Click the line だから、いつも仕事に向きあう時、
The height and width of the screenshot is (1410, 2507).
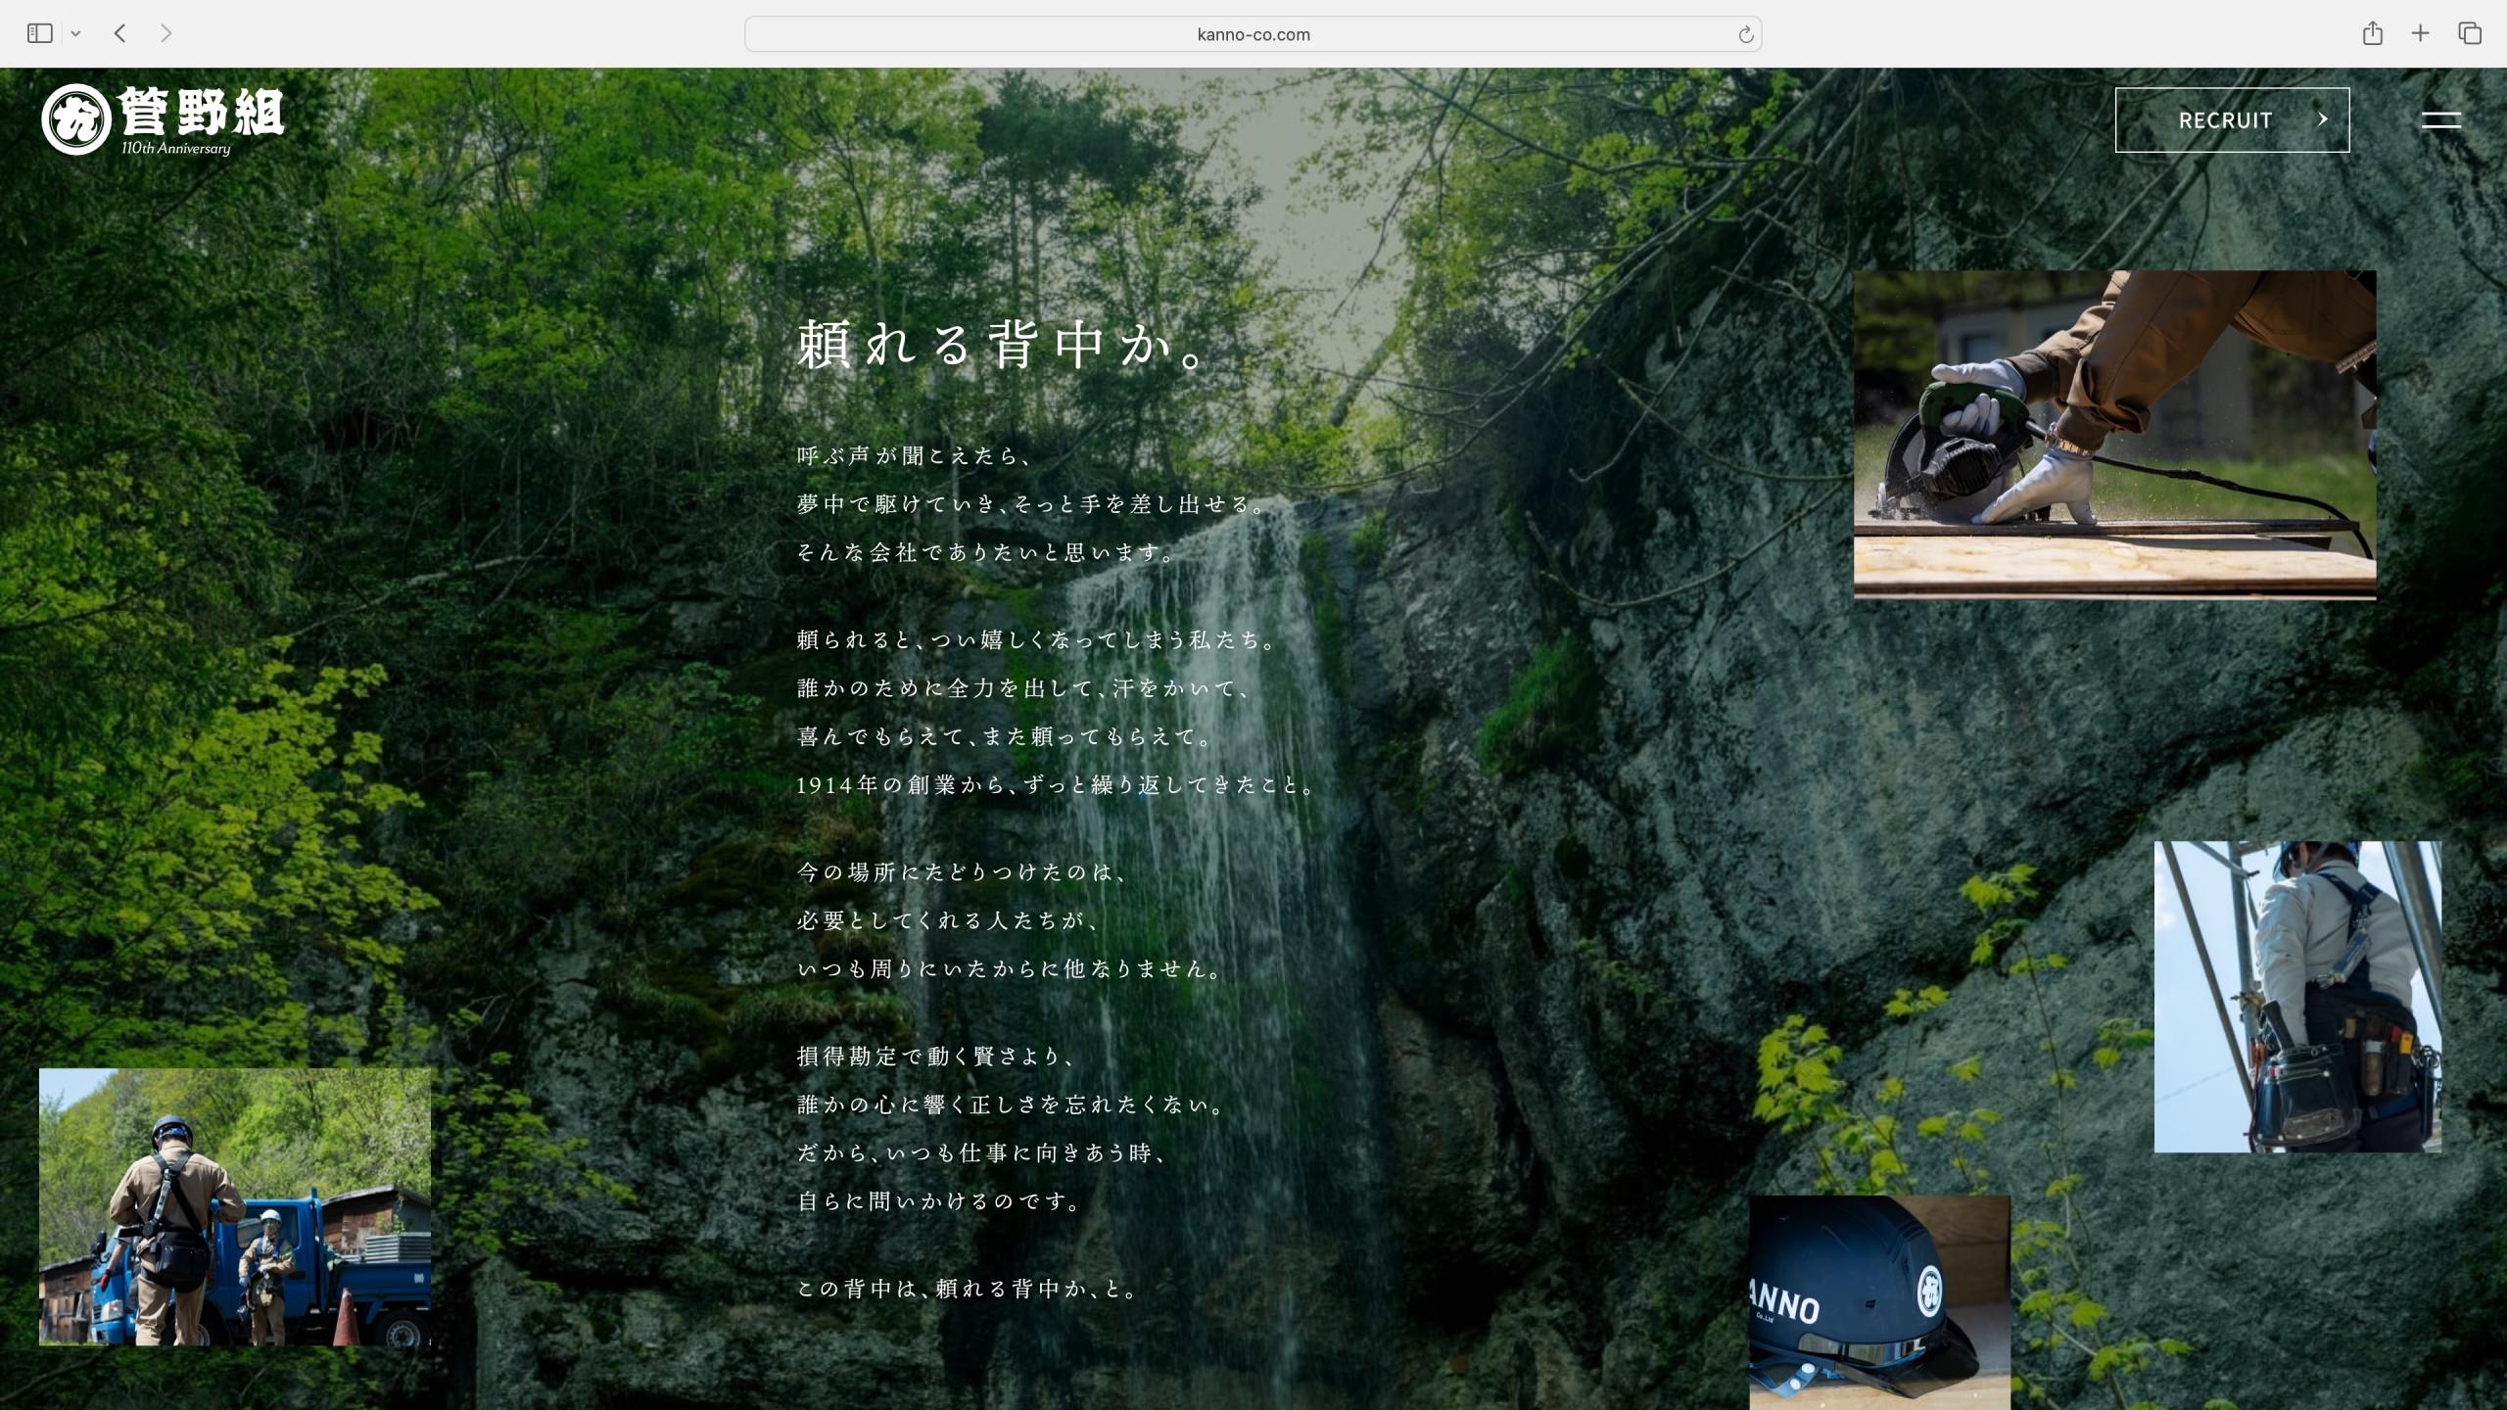[983, 1153]
